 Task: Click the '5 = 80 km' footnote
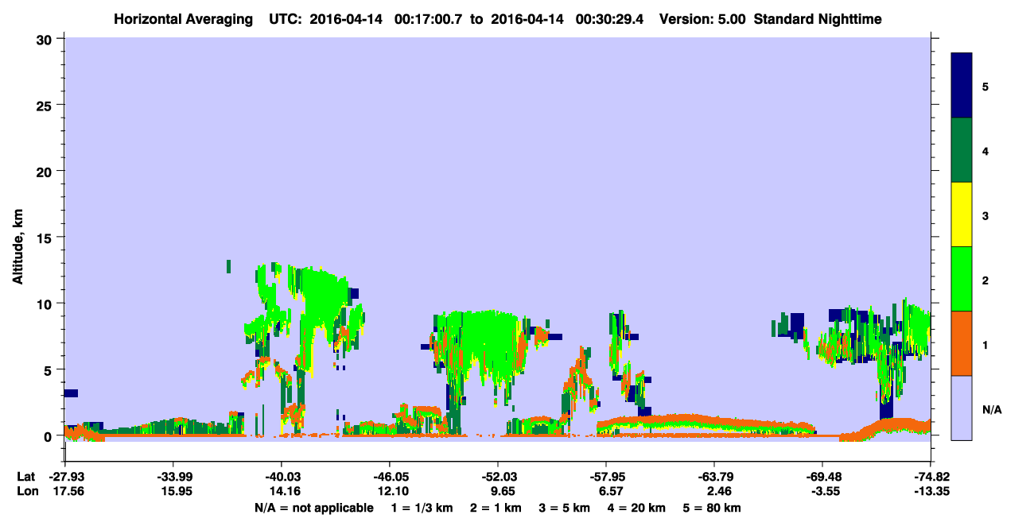point(712,508)
